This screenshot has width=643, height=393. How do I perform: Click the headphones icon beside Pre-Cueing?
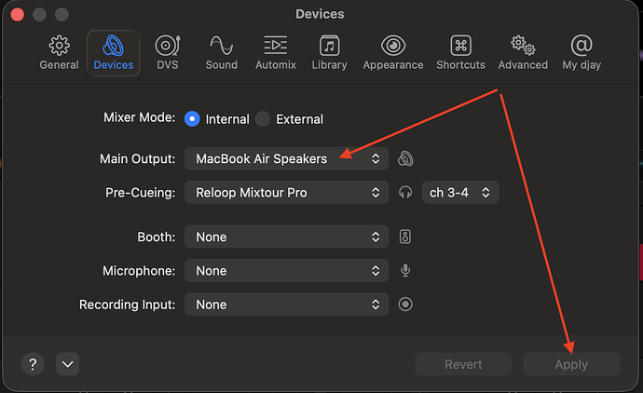(x=405, y=192)
